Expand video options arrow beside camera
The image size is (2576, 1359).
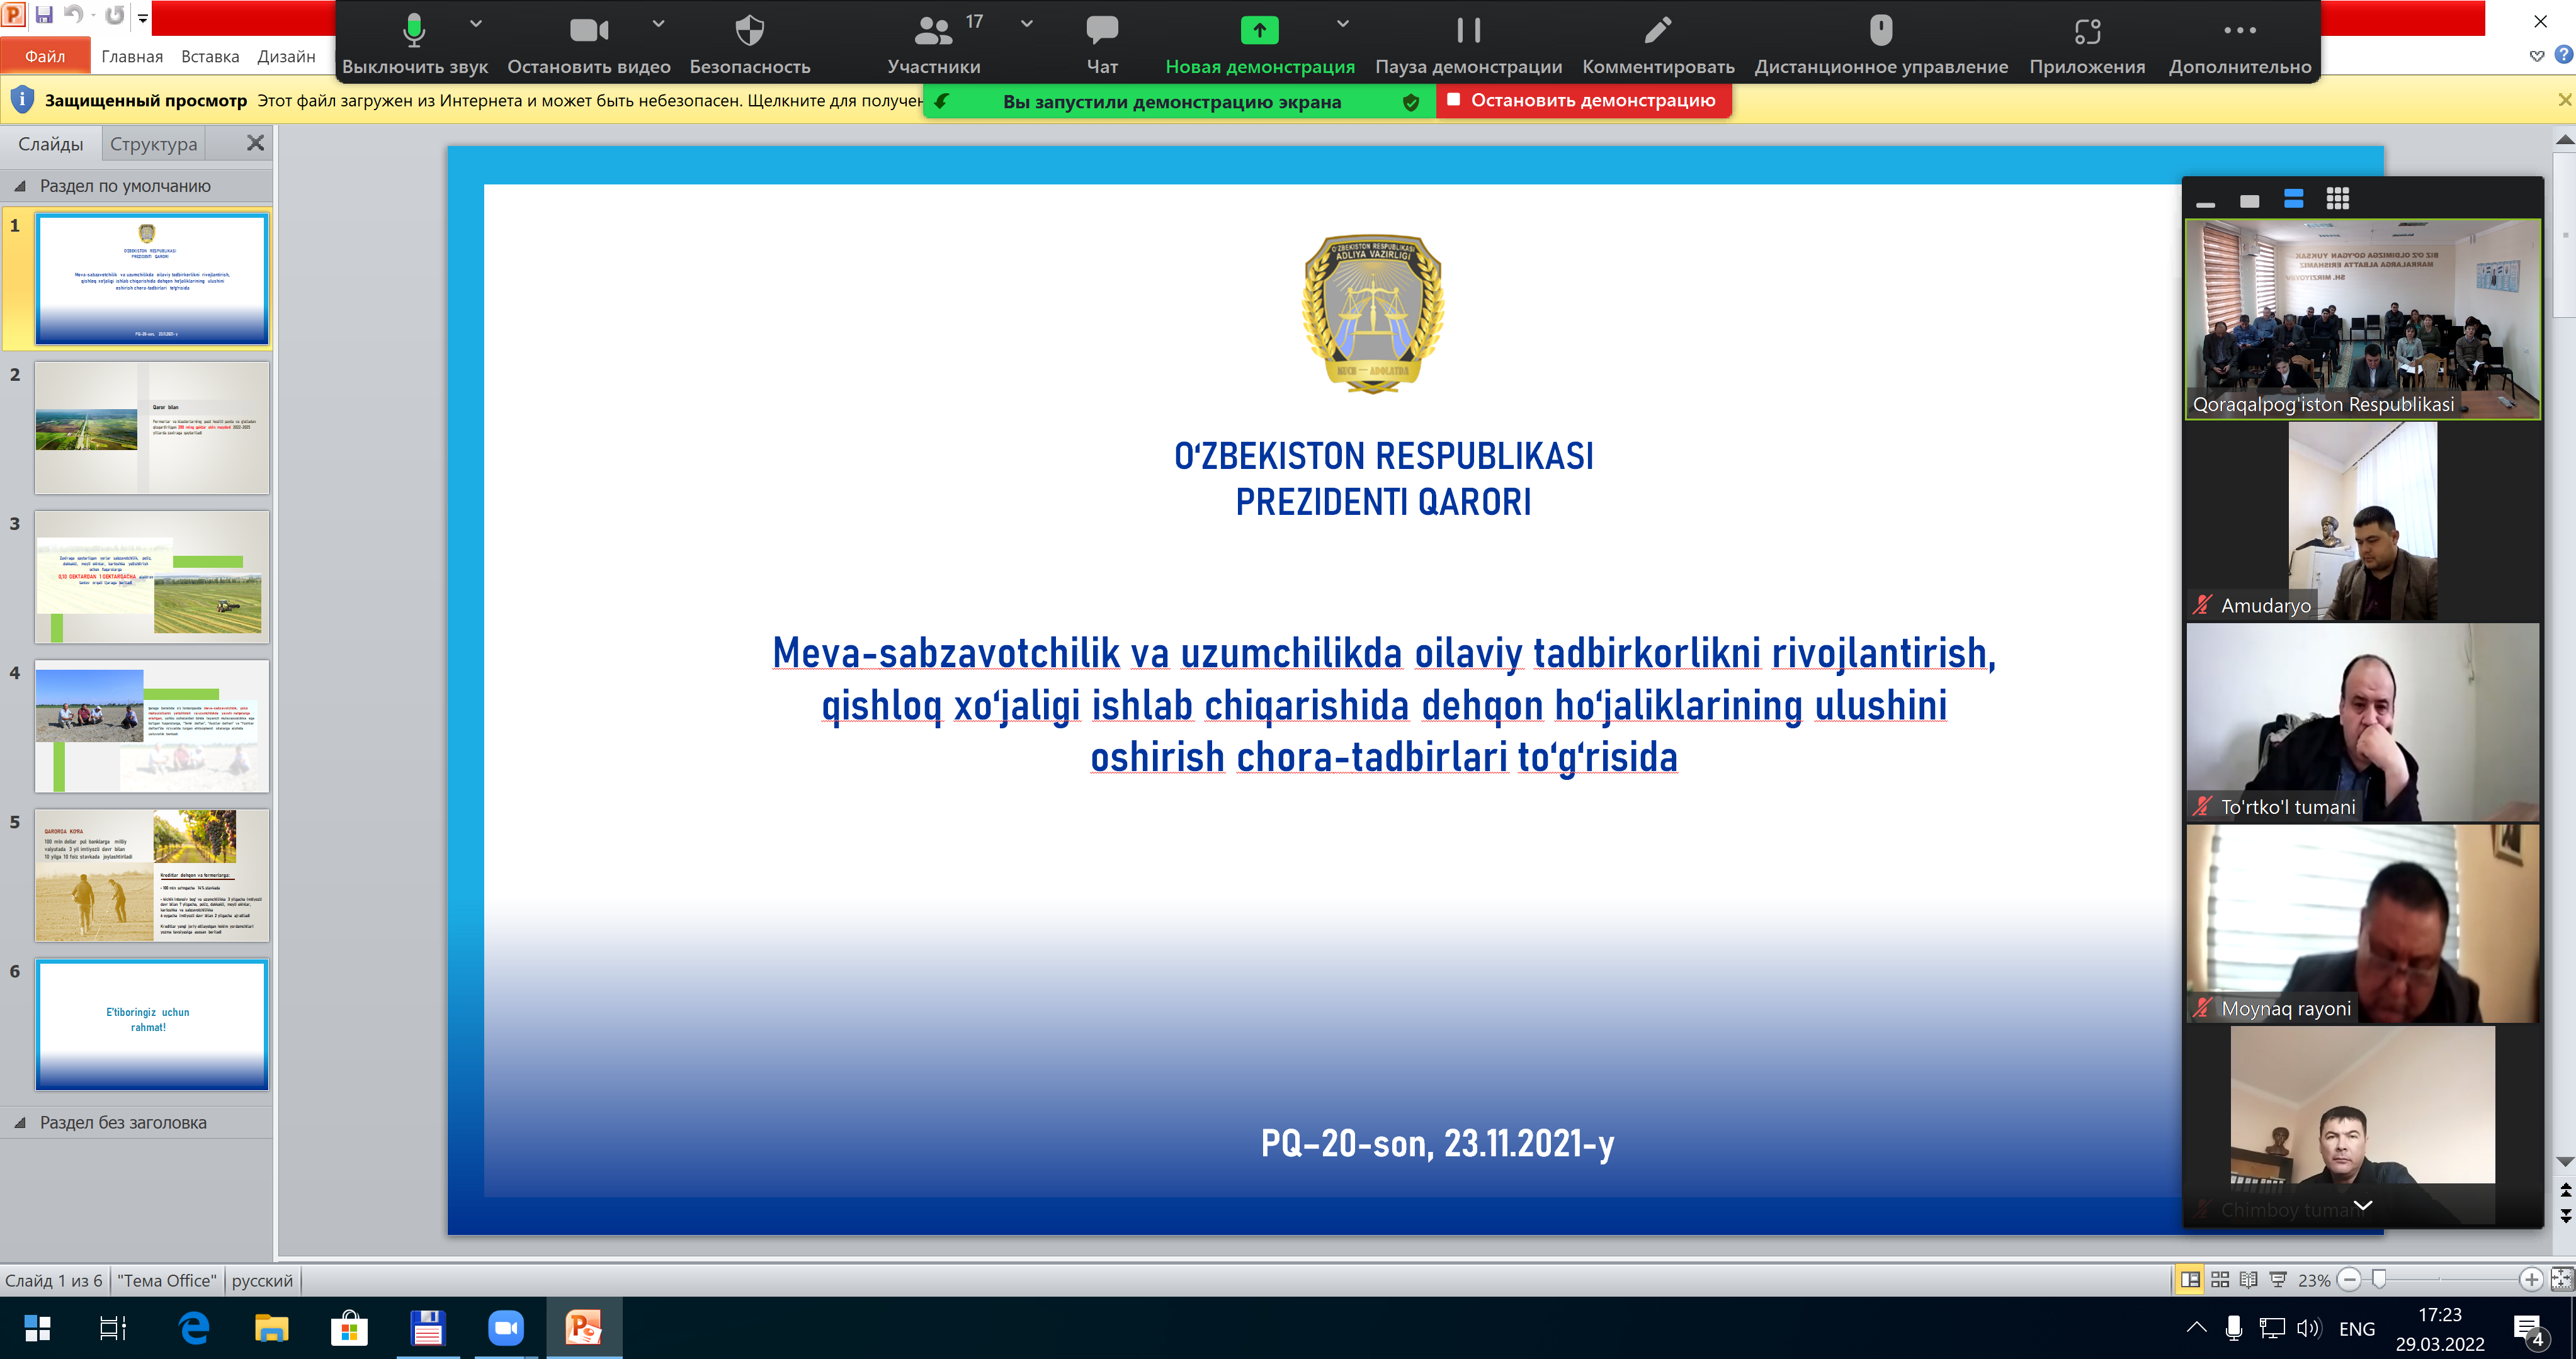658,24
